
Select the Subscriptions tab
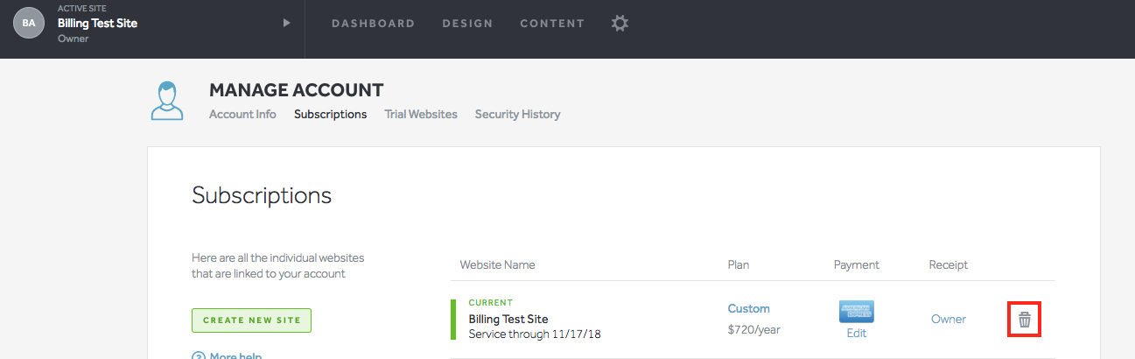(x=330, y=115)
